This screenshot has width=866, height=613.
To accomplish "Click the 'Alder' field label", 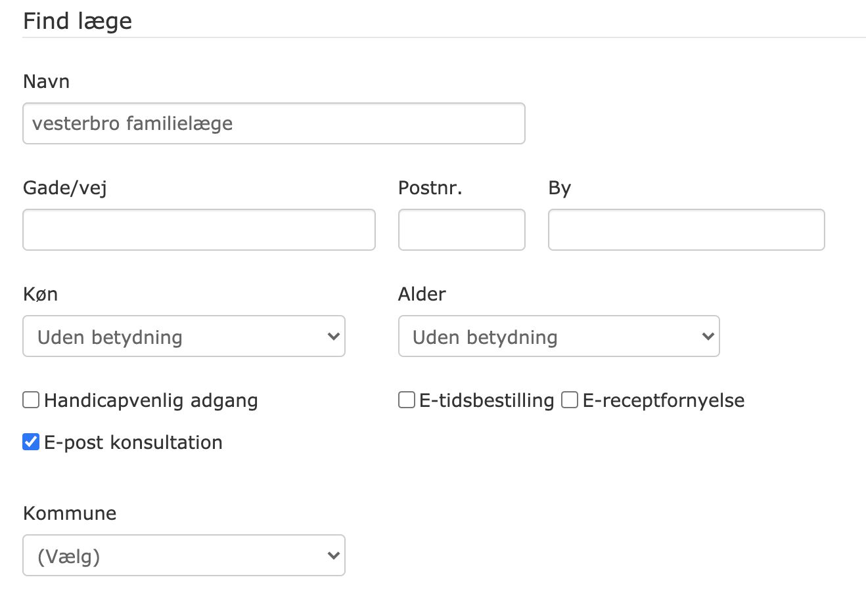I will pyautogui.click(x=422, y=294).
